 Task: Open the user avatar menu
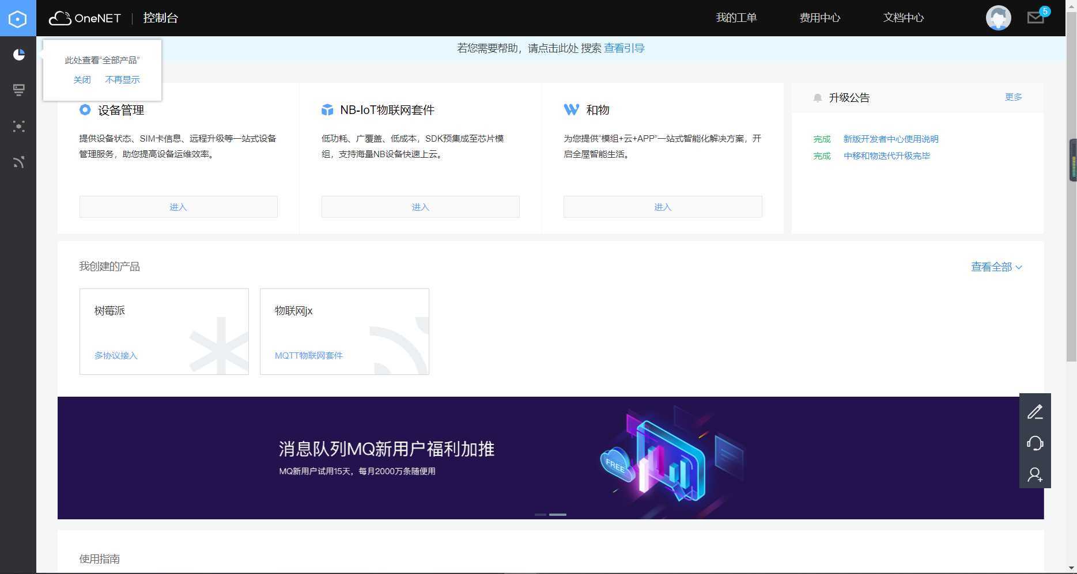pyautogui.click(x=998, y=18)
